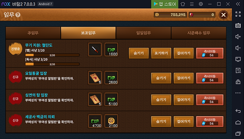Open the Nox fullscreen toggle icon
Screen dimensions: 244x139
click(x=238, y=14)
